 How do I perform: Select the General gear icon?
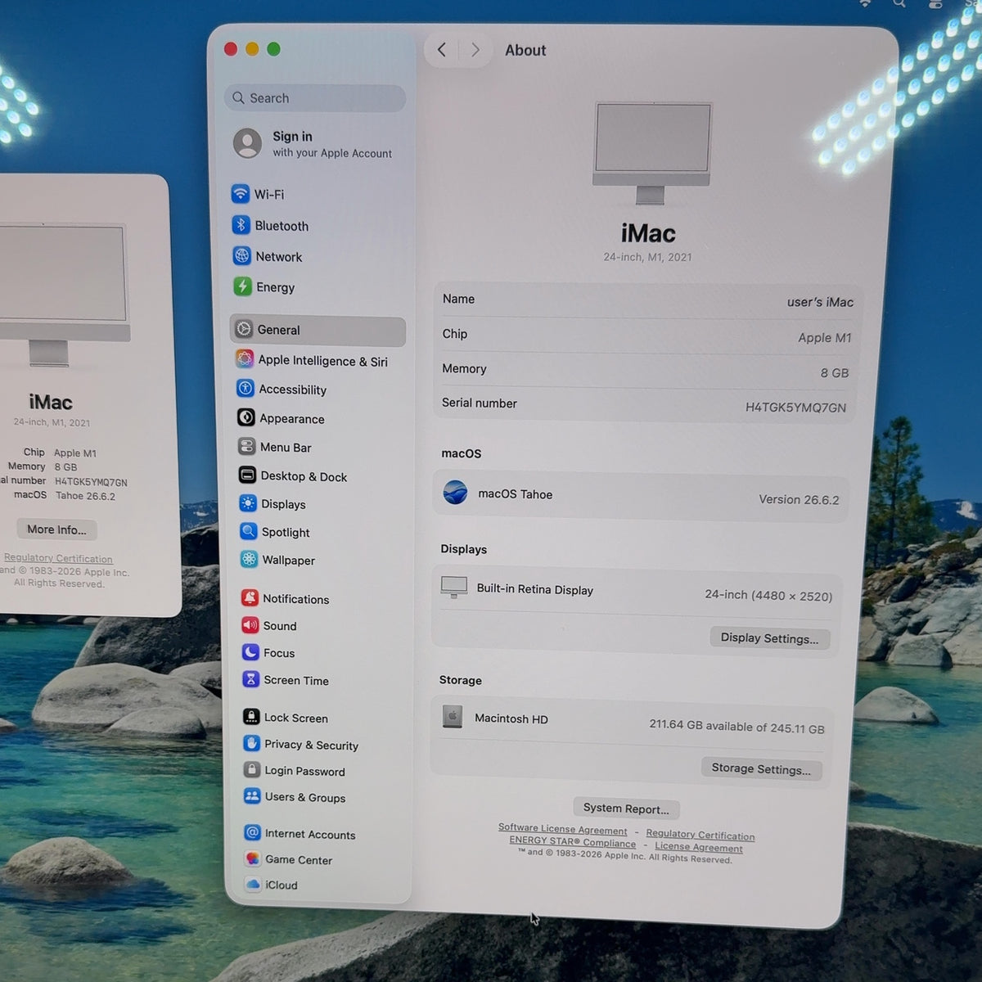(x=244, y=329)
